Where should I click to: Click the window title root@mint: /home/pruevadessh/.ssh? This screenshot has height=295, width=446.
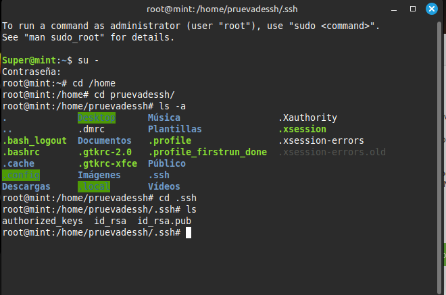tap(222, 9)
